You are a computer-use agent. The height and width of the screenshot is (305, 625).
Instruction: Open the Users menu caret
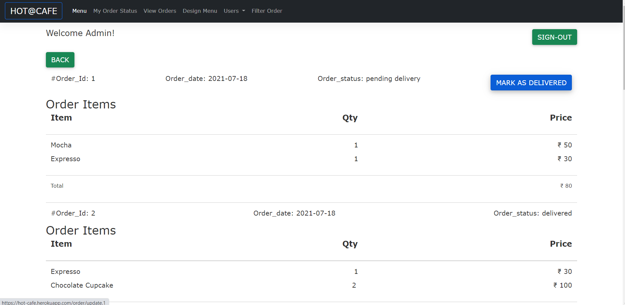click(x=244, y=11)
